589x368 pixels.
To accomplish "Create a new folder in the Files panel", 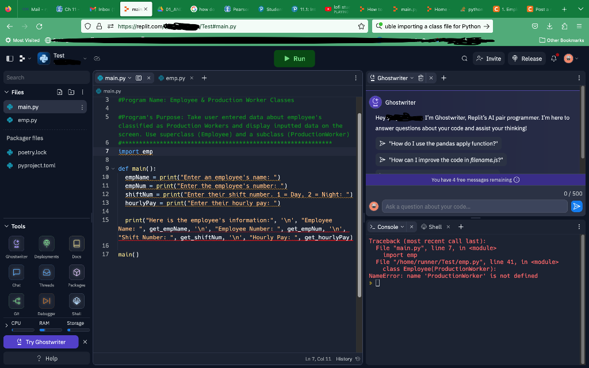I will 71,91.
